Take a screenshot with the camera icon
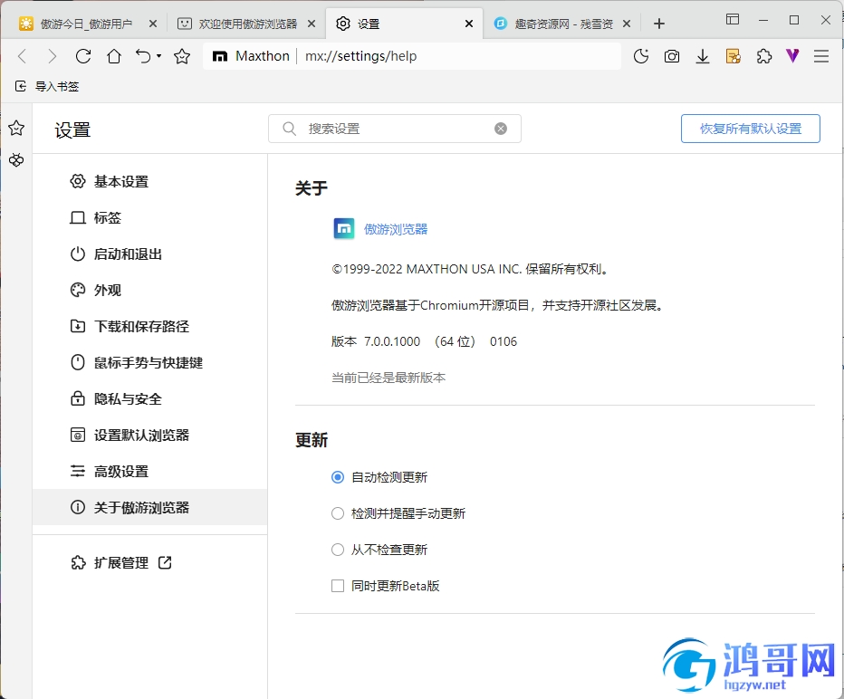This screenshot has height=699, width=844. [672, 56]
